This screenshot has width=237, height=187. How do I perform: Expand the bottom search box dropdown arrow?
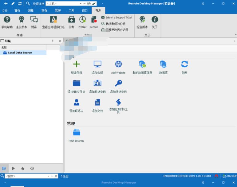(49, 176)
